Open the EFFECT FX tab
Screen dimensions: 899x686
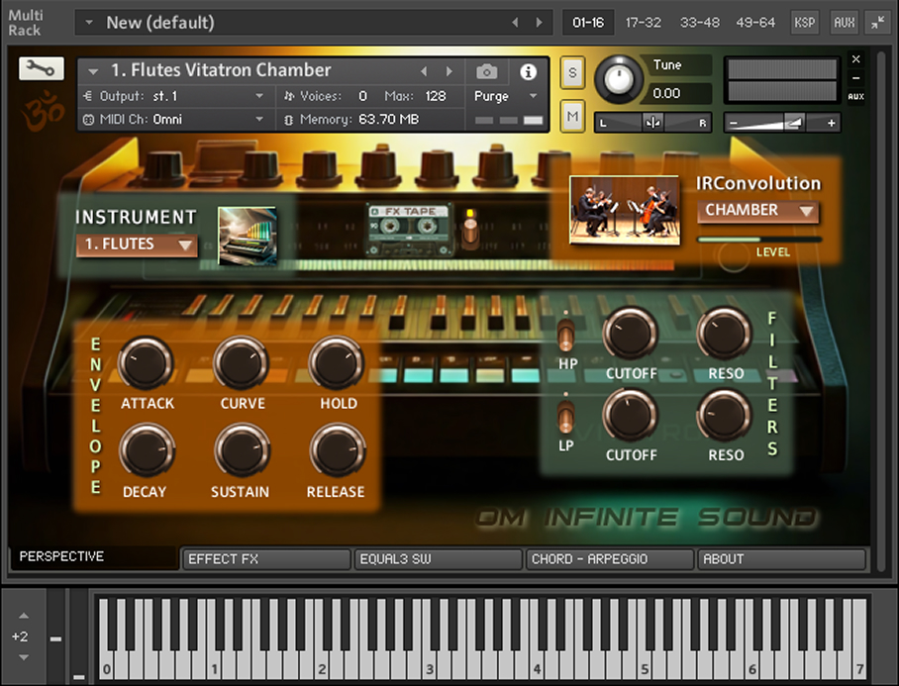pos(266,558)
